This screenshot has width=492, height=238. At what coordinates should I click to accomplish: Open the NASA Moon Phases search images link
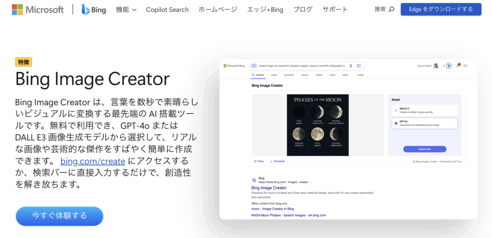(x=289, y=215)
